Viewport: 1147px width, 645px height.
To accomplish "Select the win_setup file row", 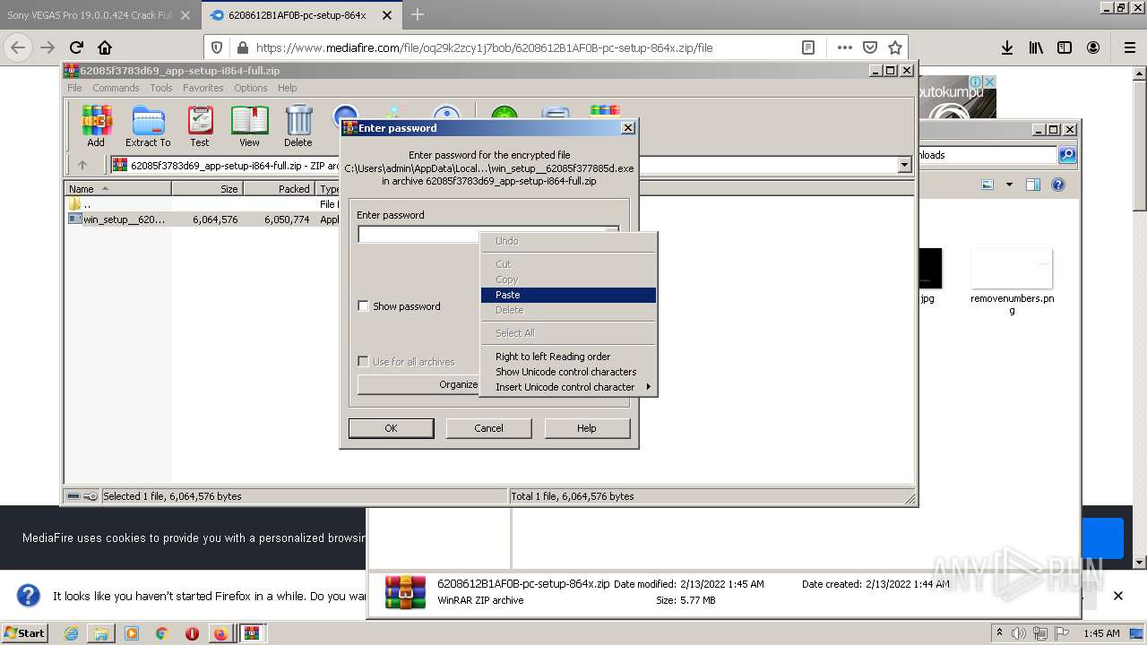I will 202,219.
